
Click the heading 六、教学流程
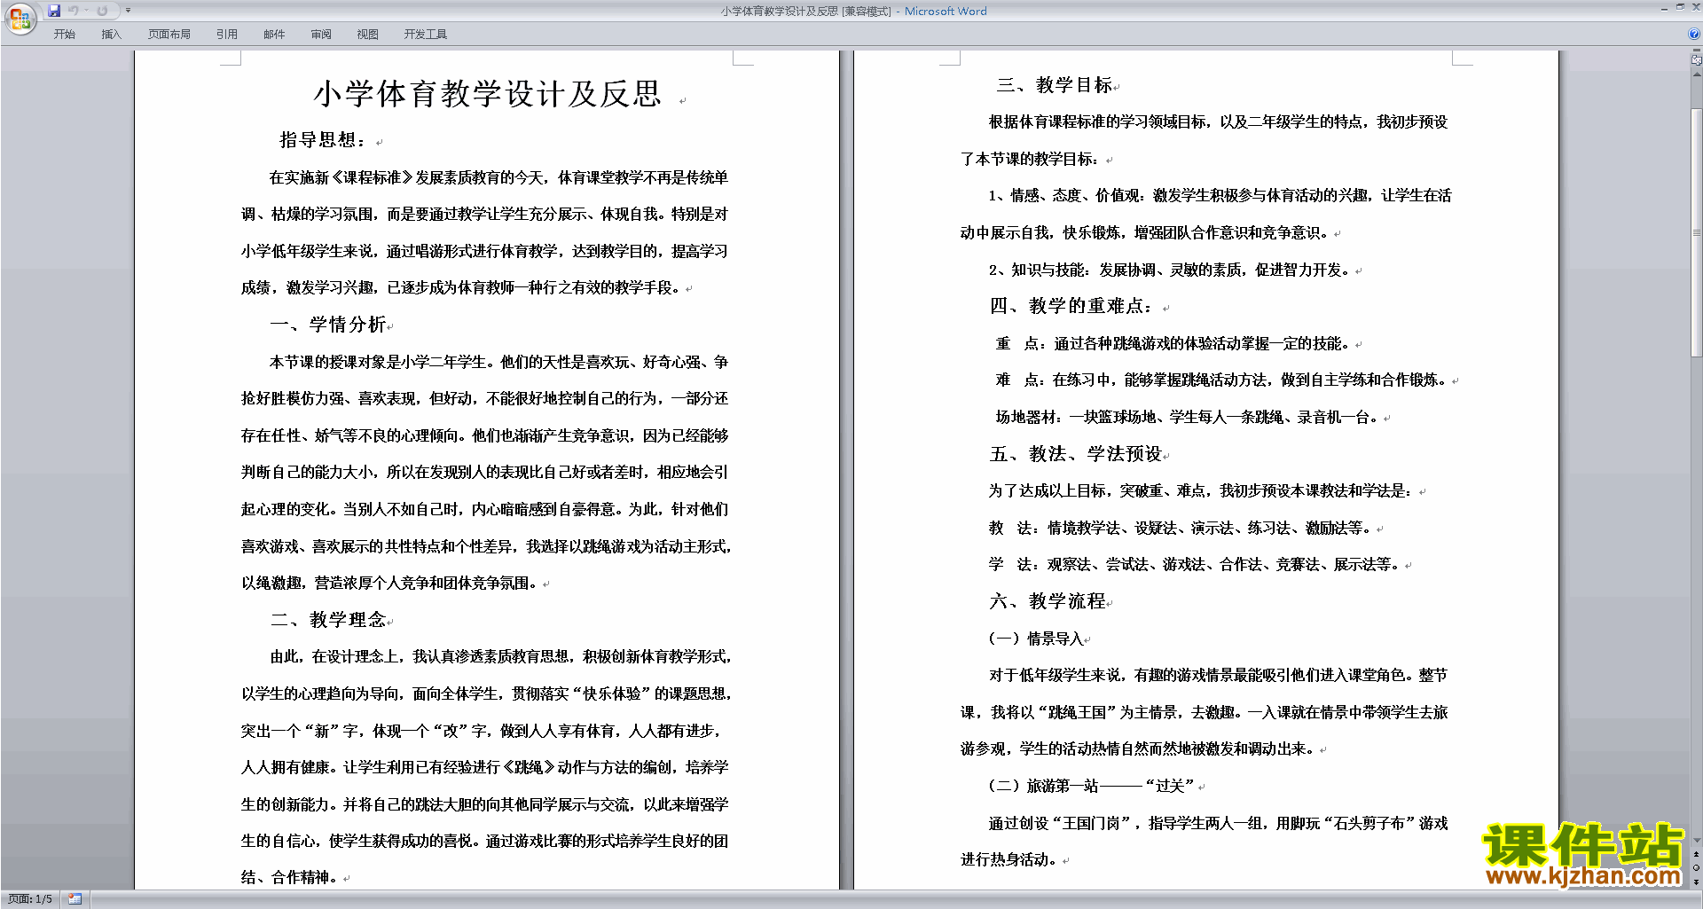[1048, 601]
